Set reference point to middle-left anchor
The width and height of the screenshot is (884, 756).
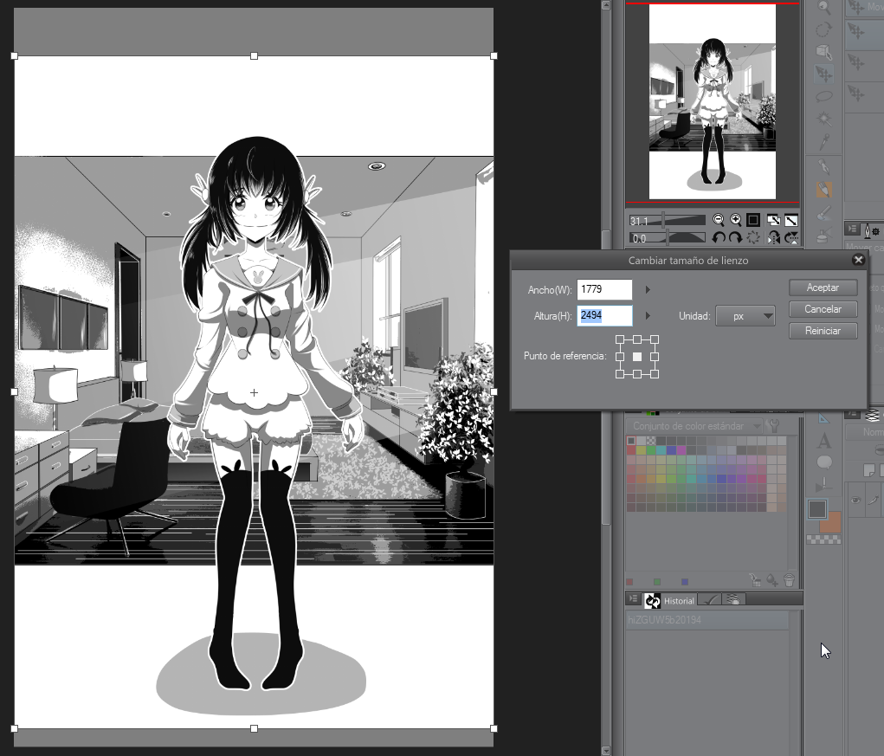click(x=620, y=357)
